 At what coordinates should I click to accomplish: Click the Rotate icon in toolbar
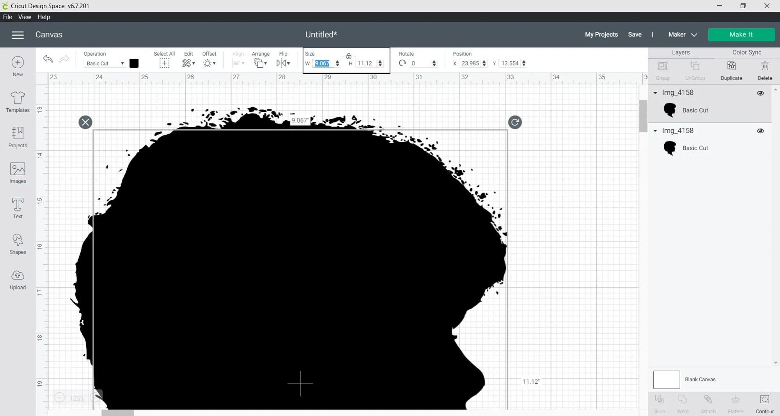coord(402,63)
